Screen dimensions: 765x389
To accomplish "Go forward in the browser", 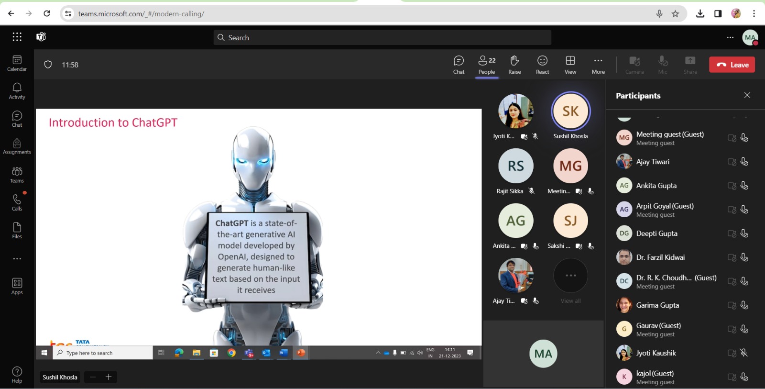I will pos(29,13).
